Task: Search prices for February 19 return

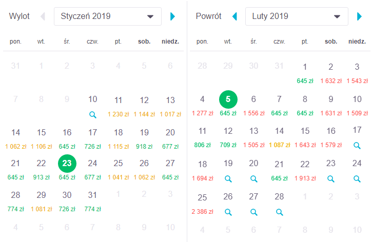Action: (x=228, y=179)
